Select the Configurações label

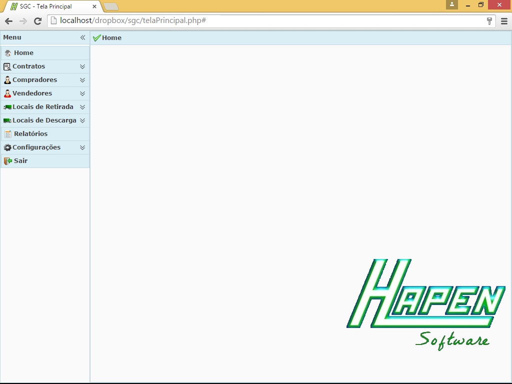point(36,147)
